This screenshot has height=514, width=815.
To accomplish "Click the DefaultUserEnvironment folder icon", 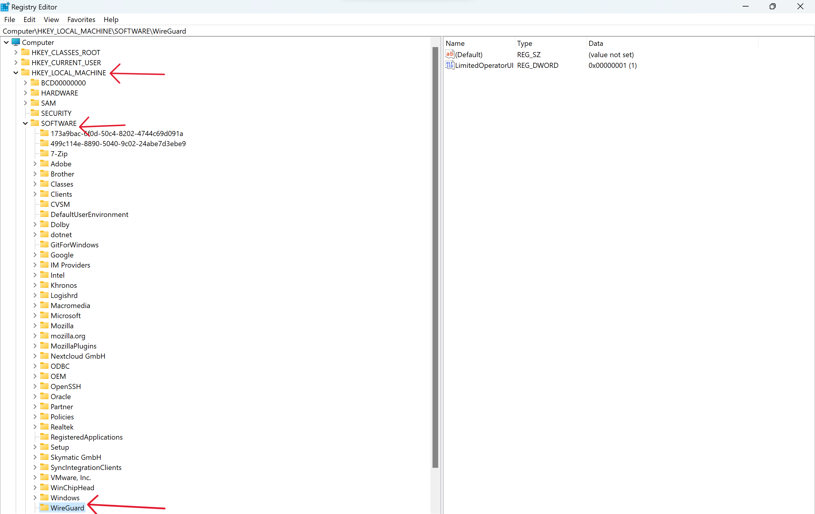I will click(44, 214).
